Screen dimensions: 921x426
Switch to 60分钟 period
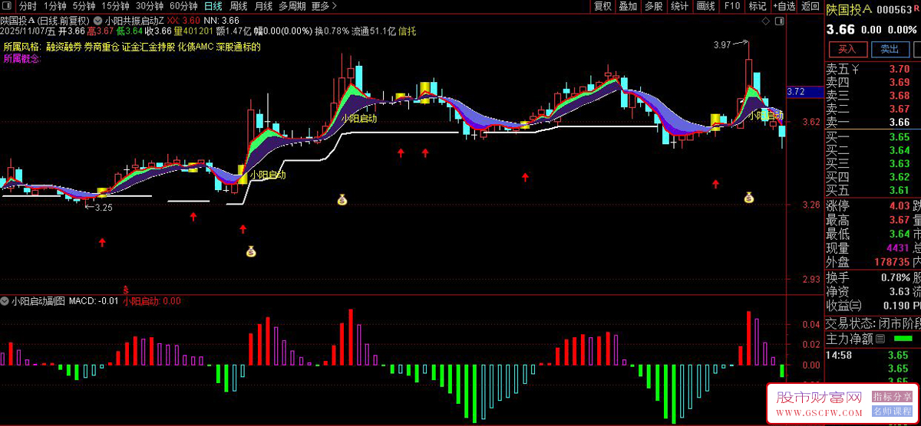pyautogui.click(x=183, y=6)
